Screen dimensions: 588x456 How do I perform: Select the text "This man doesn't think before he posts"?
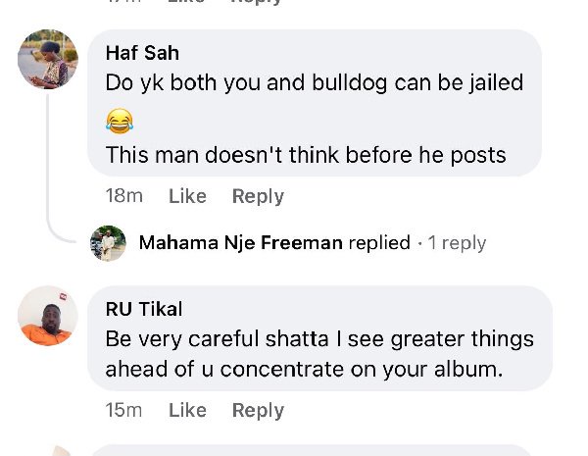305,155
